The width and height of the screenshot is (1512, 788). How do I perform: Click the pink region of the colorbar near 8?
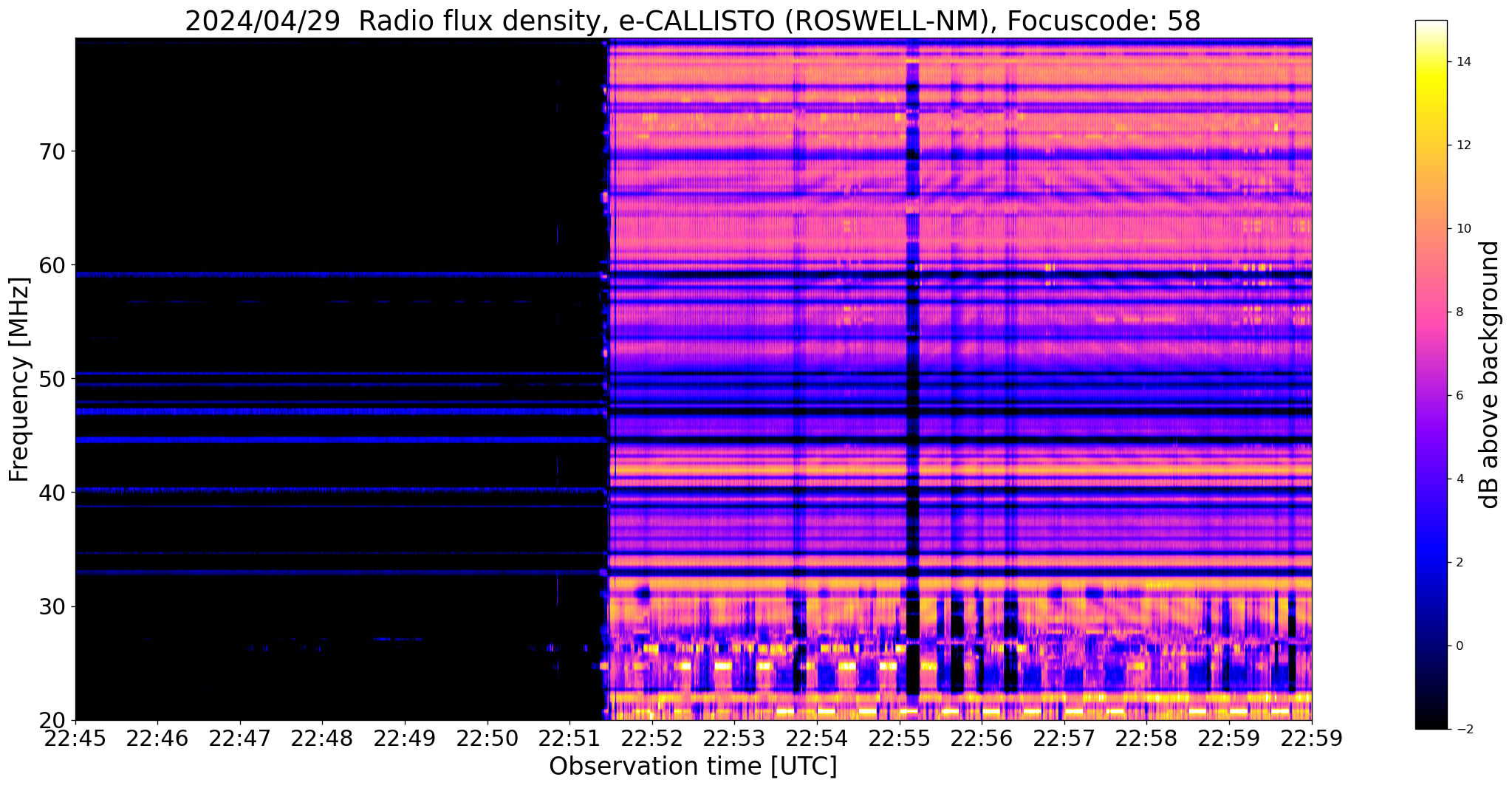[1431, 312]
